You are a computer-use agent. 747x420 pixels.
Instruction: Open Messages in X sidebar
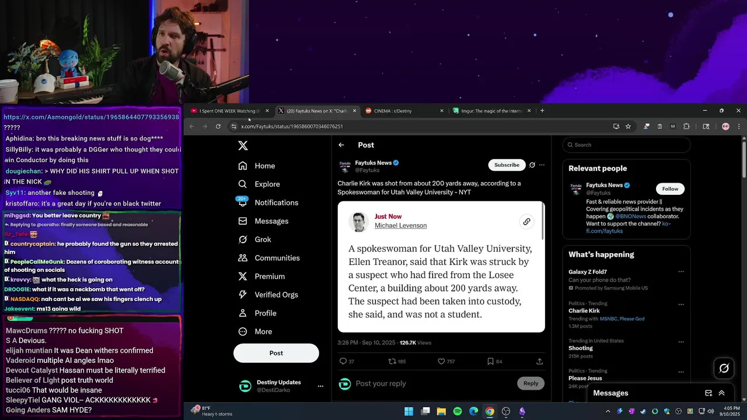[264, 221]
